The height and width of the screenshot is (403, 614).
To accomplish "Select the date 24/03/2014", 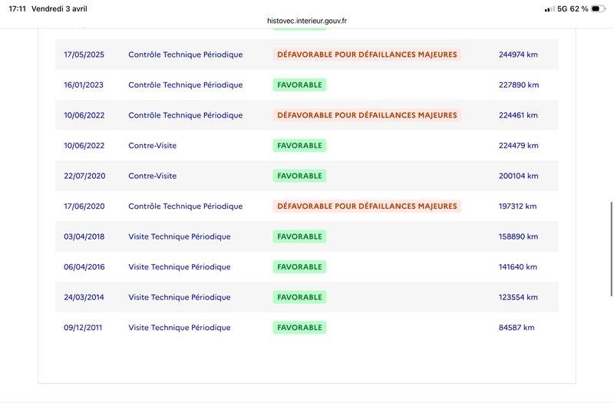I will [84, 297].
